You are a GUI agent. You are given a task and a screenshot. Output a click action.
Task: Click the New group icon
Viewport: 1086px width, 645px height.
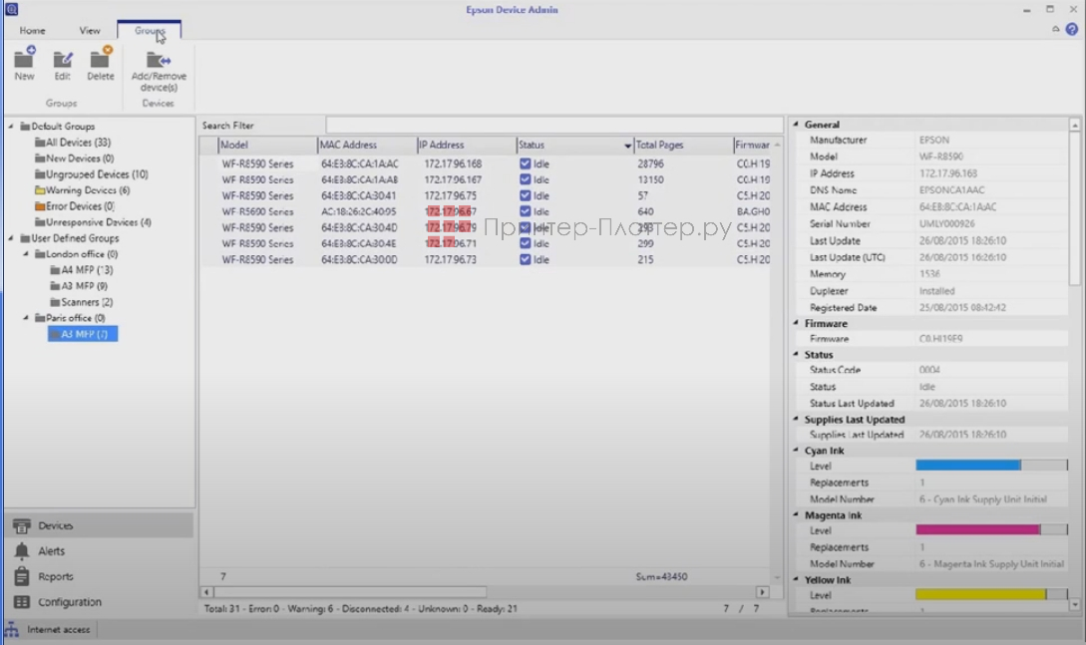[x=24, y=59]
